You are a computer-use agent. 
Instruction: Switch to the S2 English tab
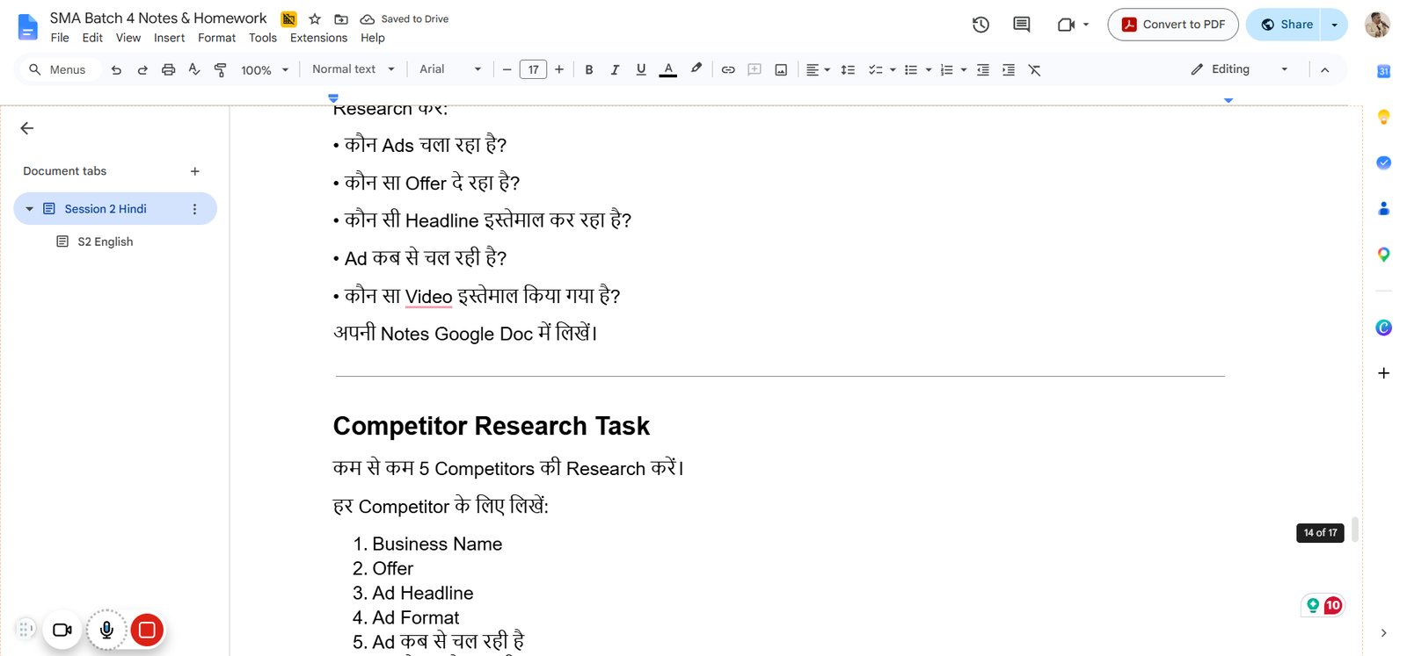tap(106, 241)
